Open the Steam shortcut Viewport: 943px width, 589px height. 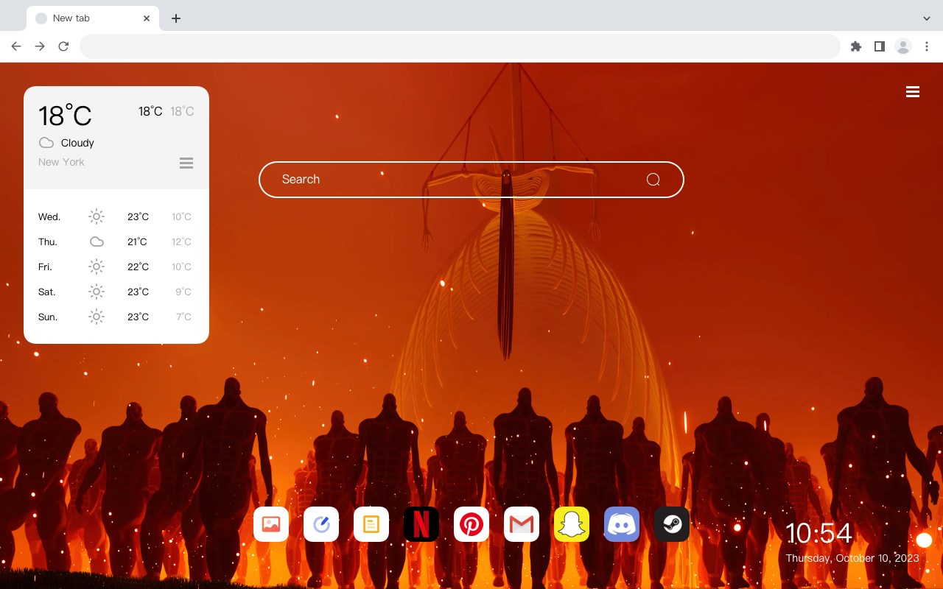(672, 524)
